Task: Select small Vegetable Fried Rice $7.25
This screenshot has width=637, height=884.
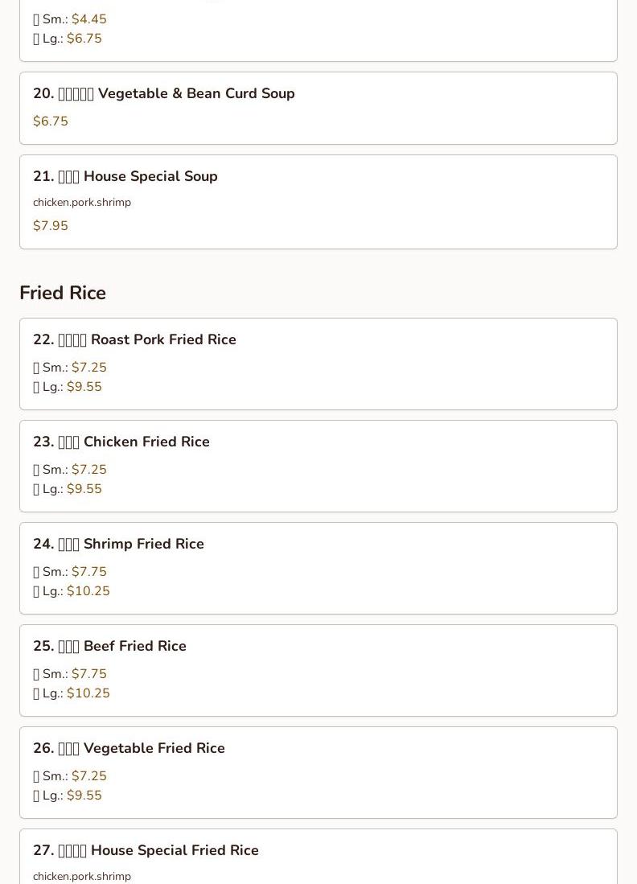Action: (70, 776)
